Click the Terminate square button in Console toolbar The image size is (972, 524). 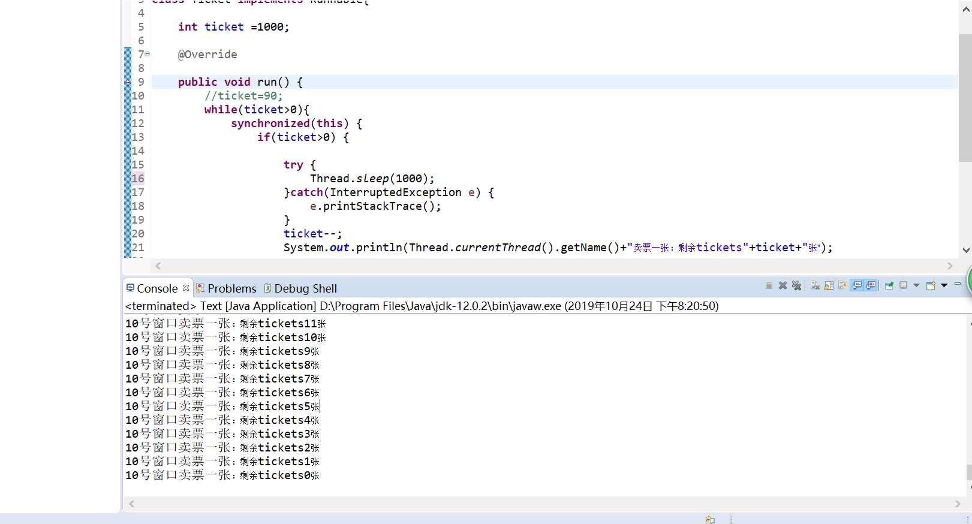pyautogui.click(x=769, y=285)
